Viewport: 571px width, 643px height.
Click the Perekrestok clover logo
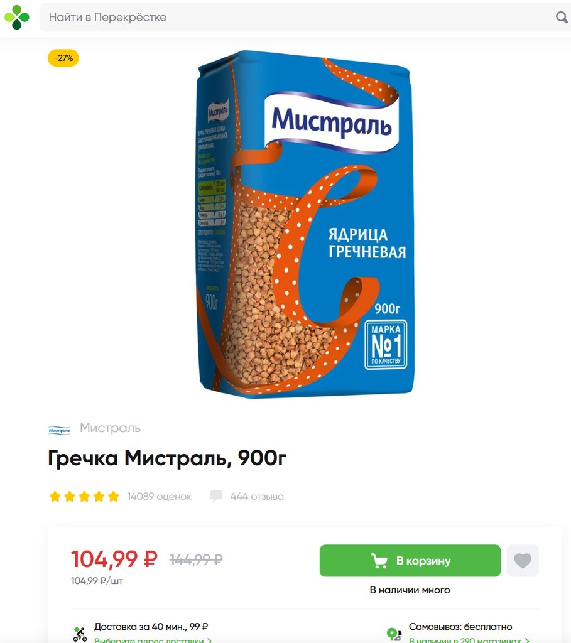click(17, 17)
